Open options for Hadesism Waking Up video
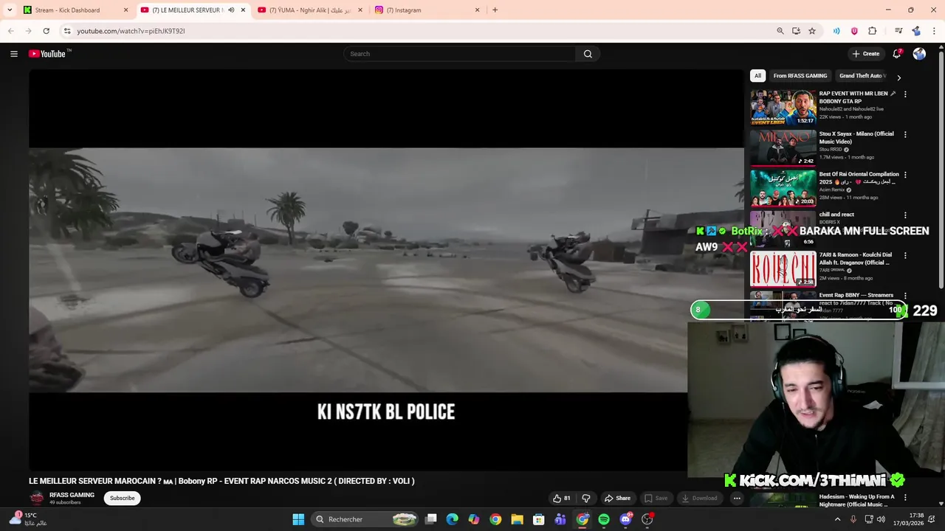The image size is (945, 531). click(905, 497)
